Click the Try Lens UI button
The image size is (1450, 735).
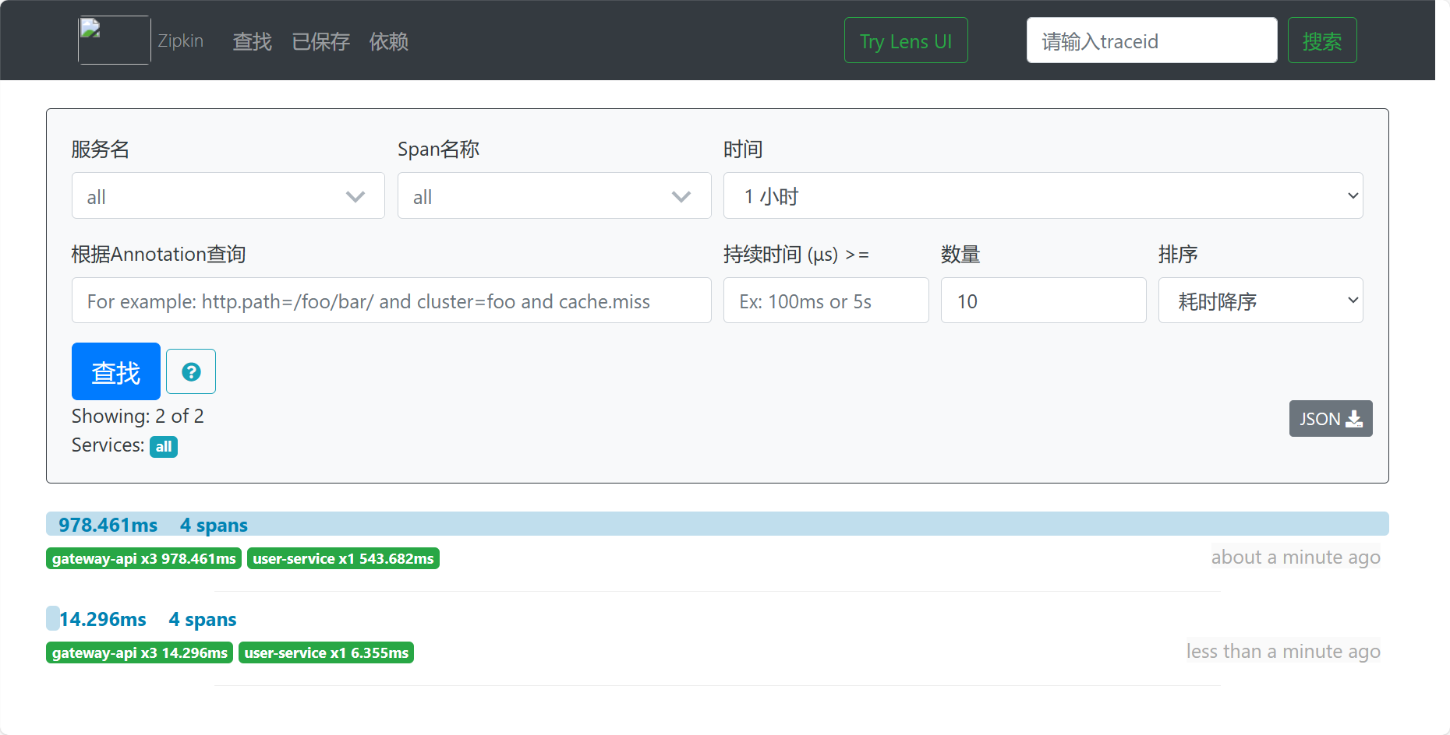click(x=906, y=40)
